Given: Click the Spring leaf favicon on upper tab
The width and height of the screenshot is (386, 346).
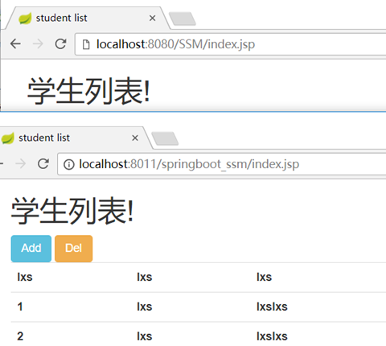Looking at the screenshot, I should click(x=25, y=19).
